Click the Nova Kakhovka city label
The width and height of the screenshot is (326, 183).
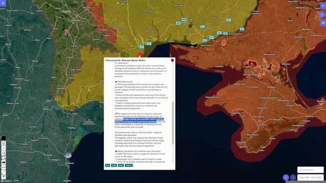pos(235,34)
